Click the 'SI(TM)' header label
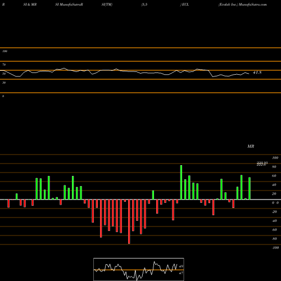The height and width of the screenshot is (281, 281). click(x=107, y=4)
